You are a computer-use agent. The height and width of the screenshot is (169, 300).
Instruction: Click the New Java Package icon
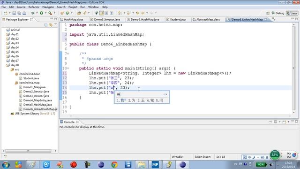62,13
